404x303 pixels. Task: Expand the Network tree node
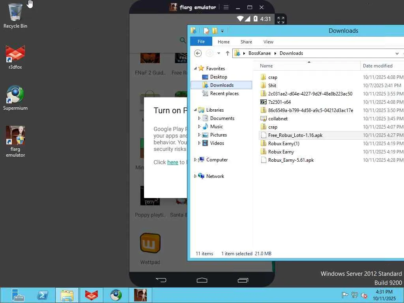click(x=195, y=176)
